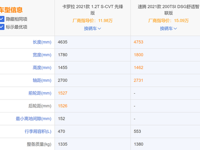Click the 轴距(mm) parameter link

(x=42, y=80)
